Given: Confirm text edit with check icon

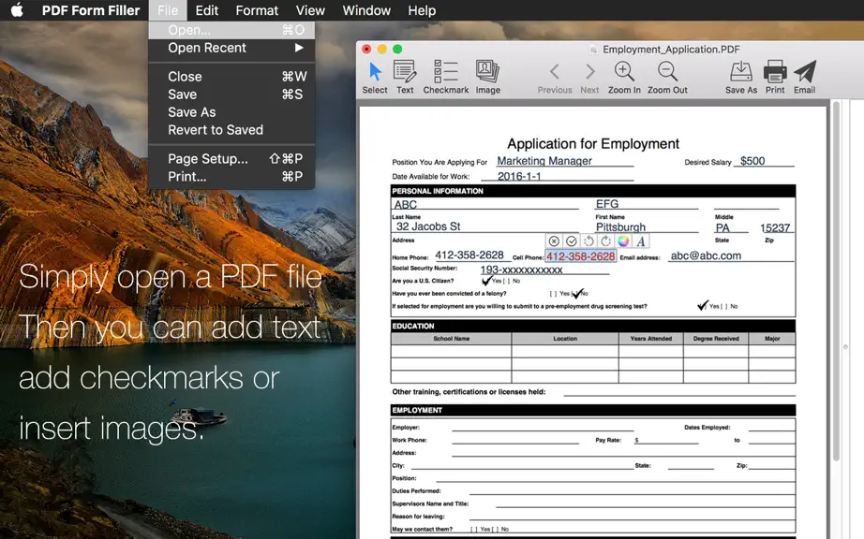Looking at the screenshot, I should pos(572,240).
